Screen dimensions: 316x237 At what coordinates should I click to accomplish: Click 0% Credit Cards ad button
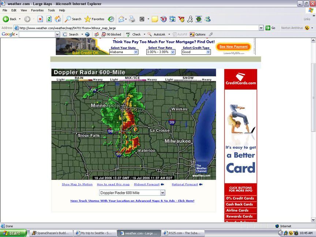pyautogui.click(x=240, y=198)
